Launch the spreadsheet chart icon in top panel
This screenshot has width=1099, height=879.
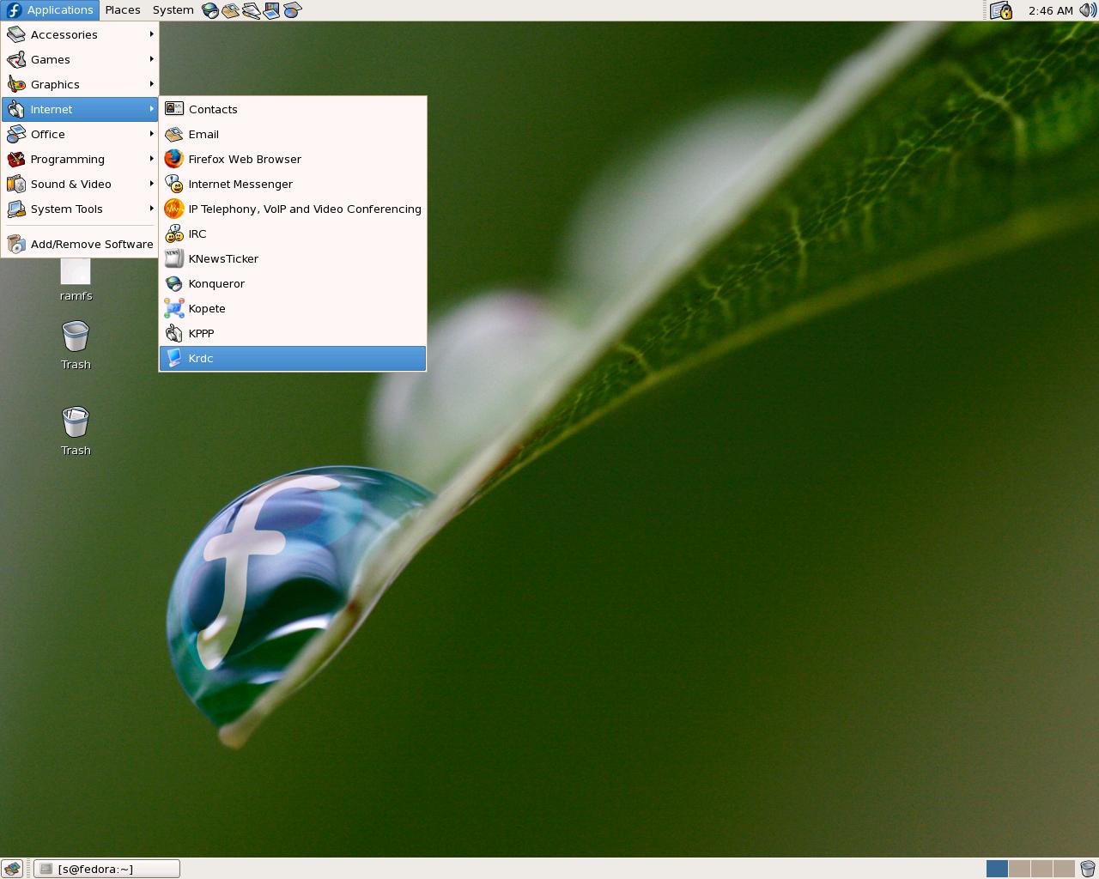tap(293, 10)
